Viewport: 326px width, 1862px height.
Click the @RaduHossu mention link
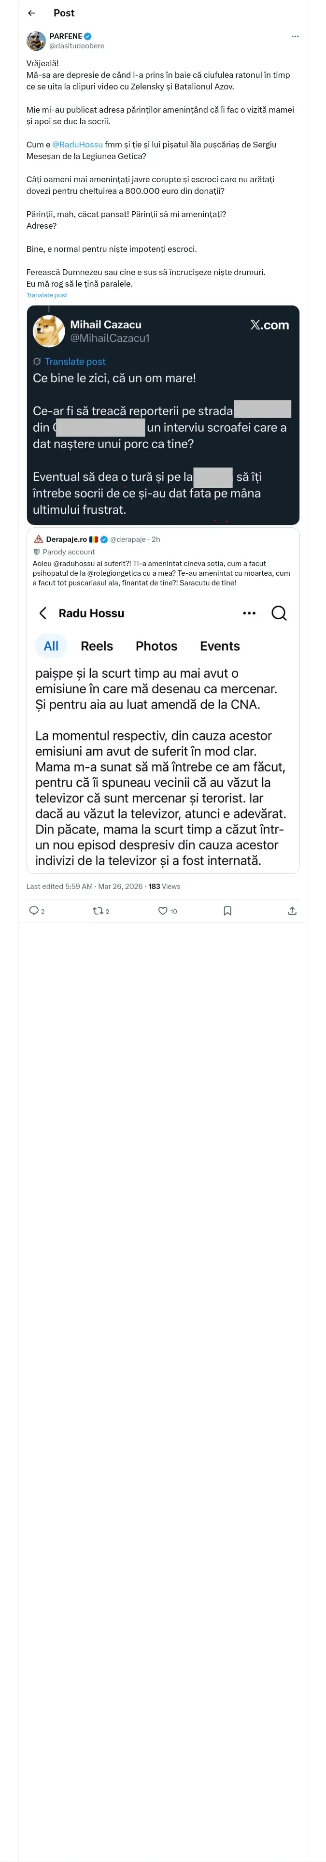pyautogui.click(x=77, y=145)
